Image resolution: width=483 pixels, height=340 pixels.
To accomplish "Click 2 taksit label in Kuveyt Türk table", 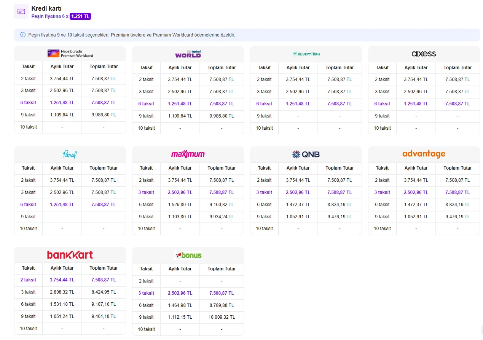I will [264, 79].
